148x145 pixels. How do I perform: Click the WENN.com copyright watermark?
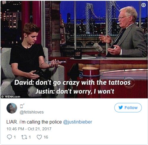click(11, 97)
